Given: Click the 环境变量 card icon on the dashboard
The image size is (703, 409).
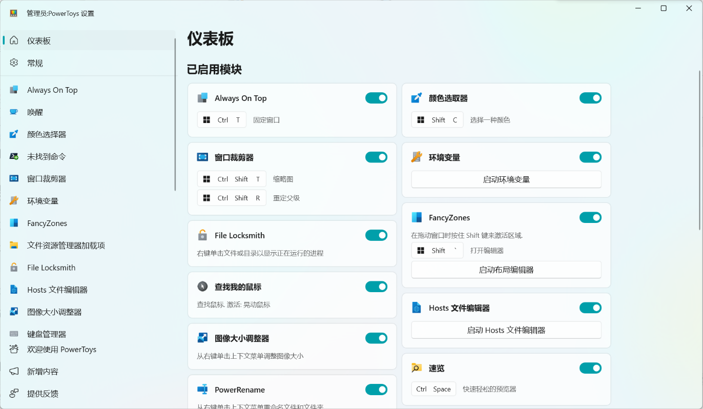Looking at the screenshot, I should click(417, 157).
